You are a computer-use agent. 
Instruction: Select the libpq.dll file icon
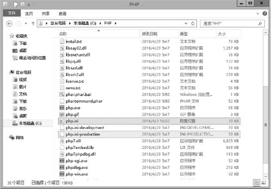coord(62,61)
